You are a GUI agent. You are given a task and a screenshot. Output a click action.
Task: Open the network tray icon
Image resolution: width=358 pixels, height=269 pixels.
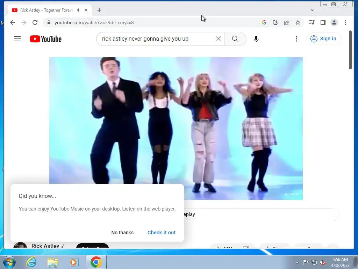tap(314, 262)
